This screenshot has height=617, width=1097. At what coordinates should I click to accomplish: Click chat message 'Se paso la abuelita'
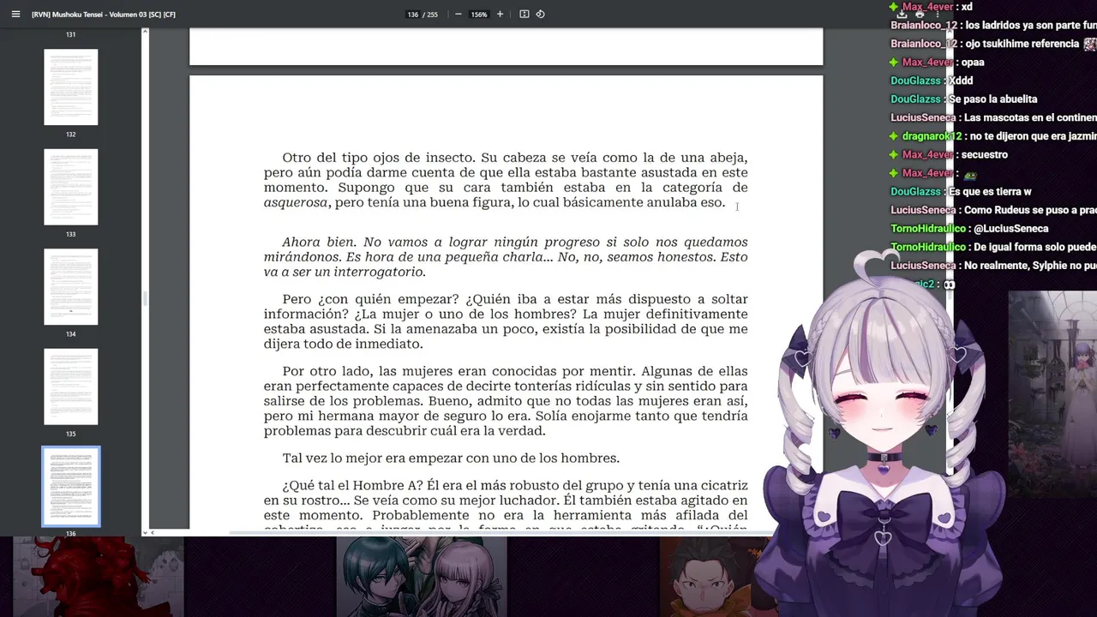point(992,99)
